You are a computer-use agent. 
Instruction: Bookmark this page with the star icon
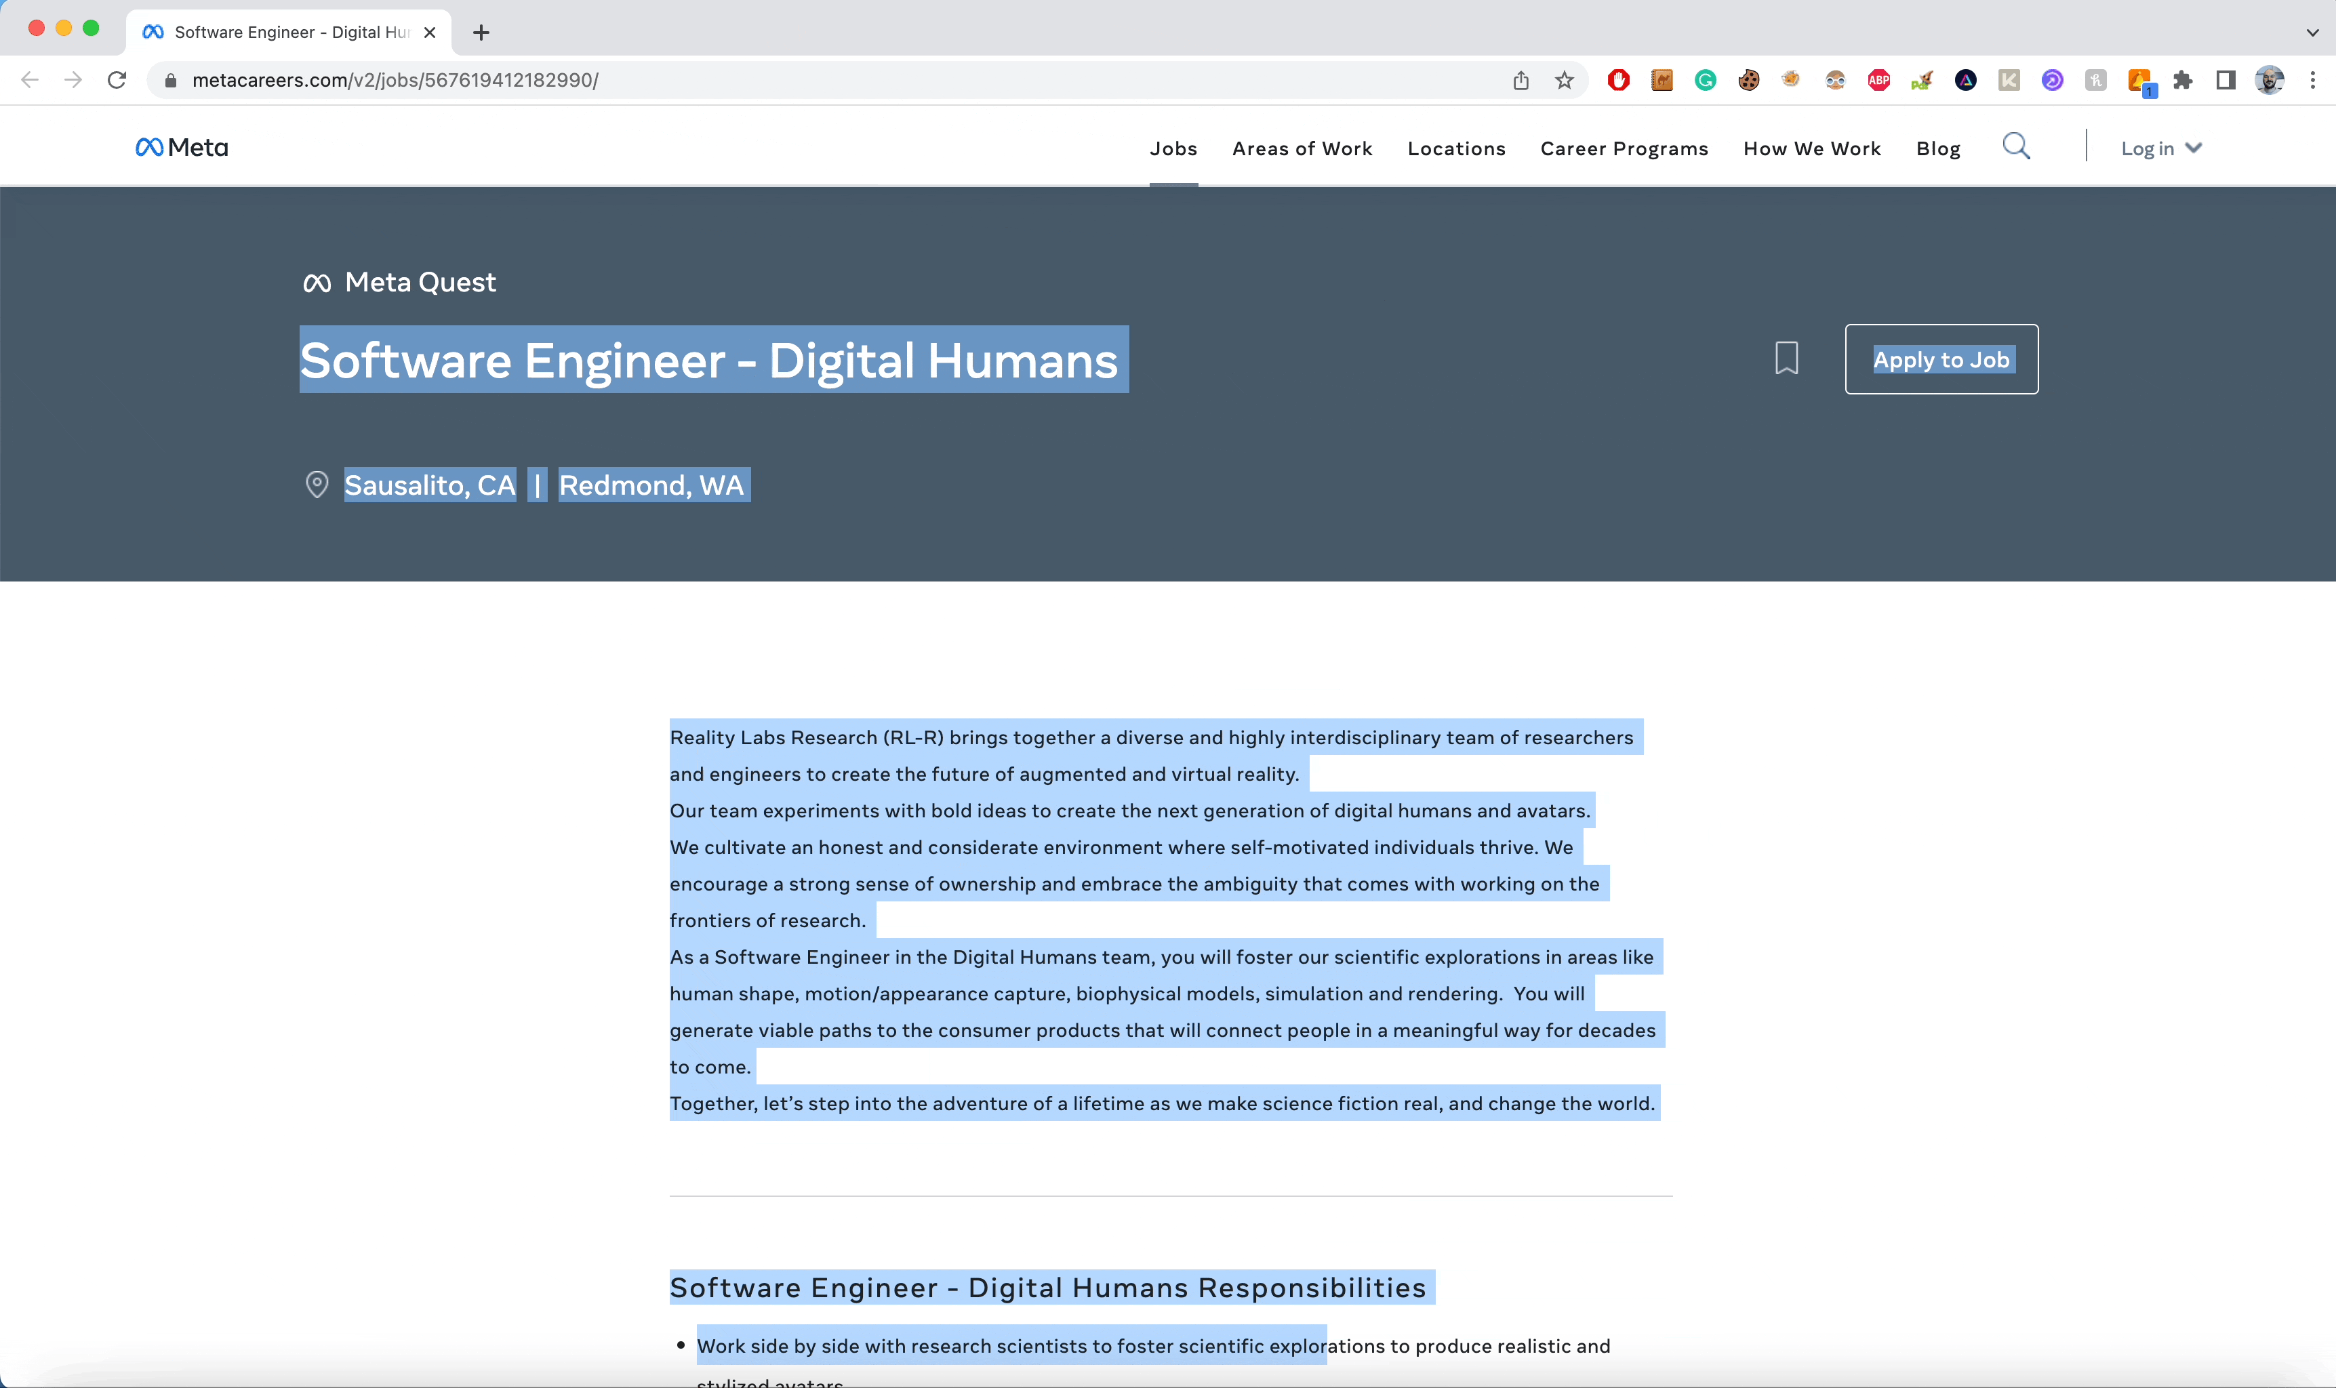tap(1564, 81)
